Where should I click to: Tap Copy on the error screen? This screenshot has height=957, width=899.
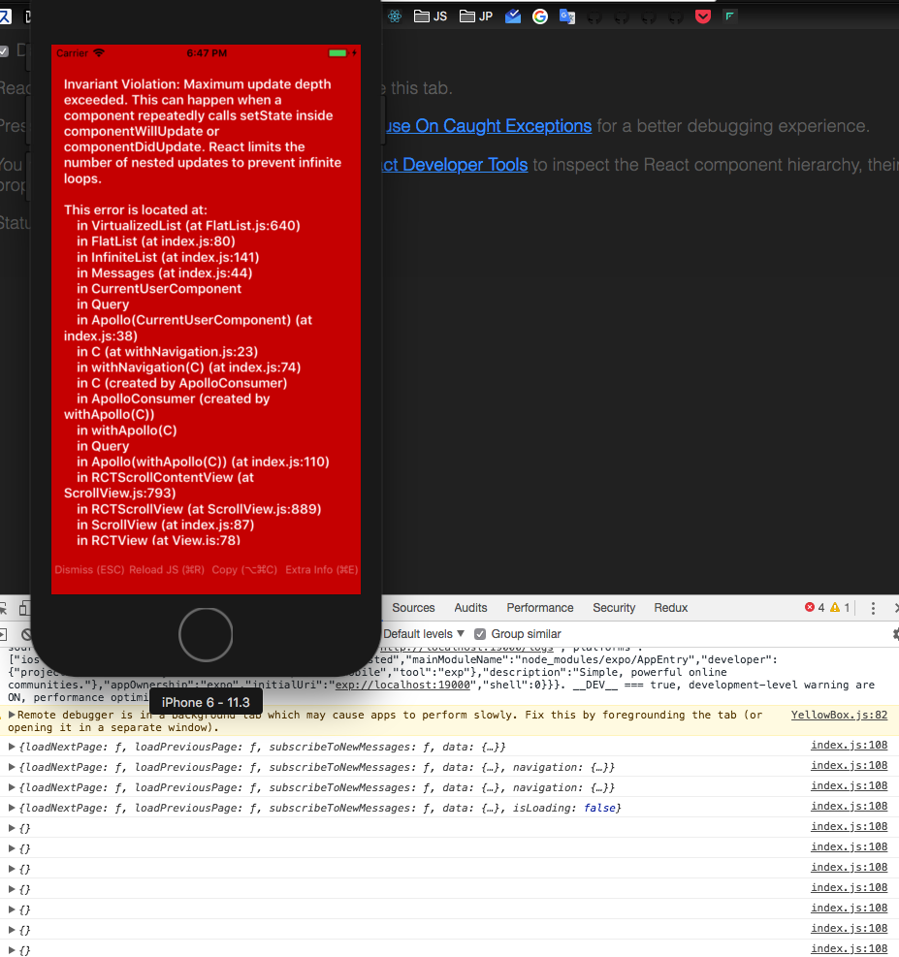tap(244, 569)
